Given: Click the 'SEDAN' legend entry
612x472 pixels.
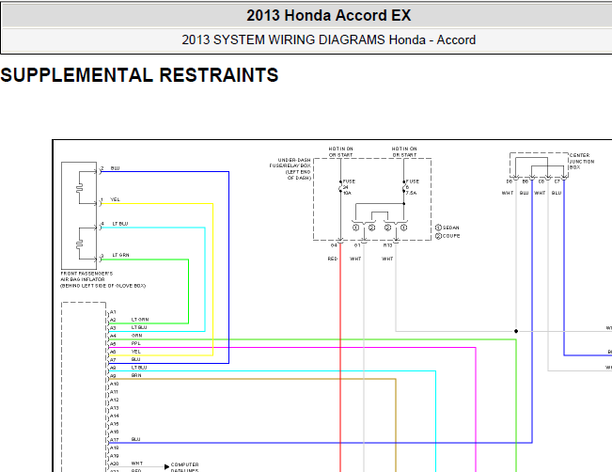Looking at the screenshot, I should point(451,228).
